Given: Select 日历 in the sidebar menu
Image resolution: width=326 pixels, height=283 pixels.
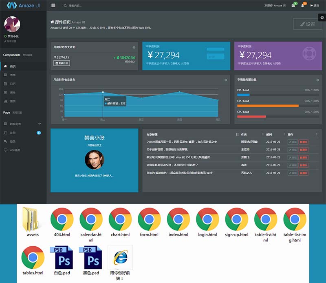Looking at the screenshot, I should 13,84.
